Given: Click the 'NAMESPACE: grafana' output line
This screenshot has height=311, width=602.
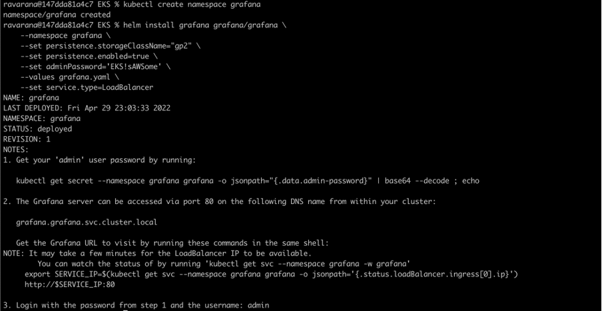Looking at the screenshot, I should pyautogui.click(x=42, y=118).
